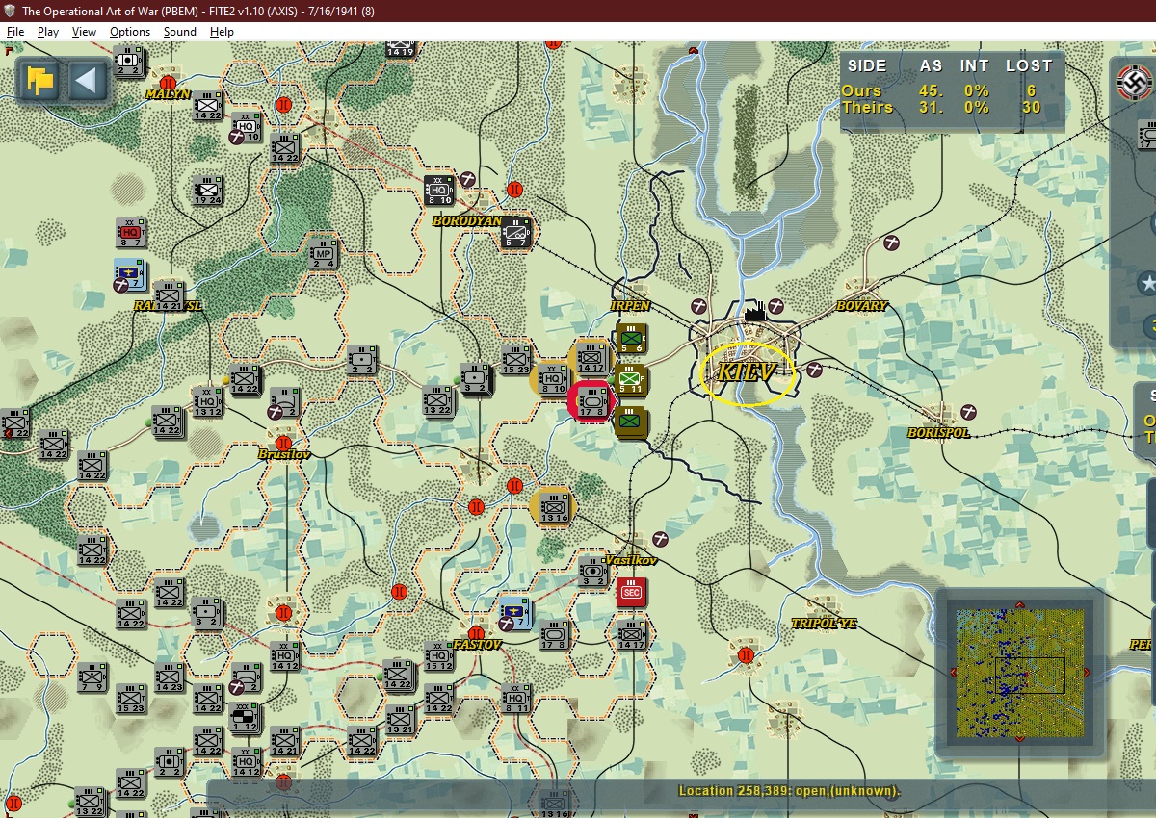Viewport: 1156px width, 818px height.
Task: Select the gold-highlighted 13-16 infantry unit
Action: click(553, 507)
